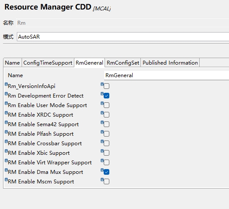Click the RM Enable Dma Mux Support label text
Viewport: 229px width, 209px height.
coord(45,172)
